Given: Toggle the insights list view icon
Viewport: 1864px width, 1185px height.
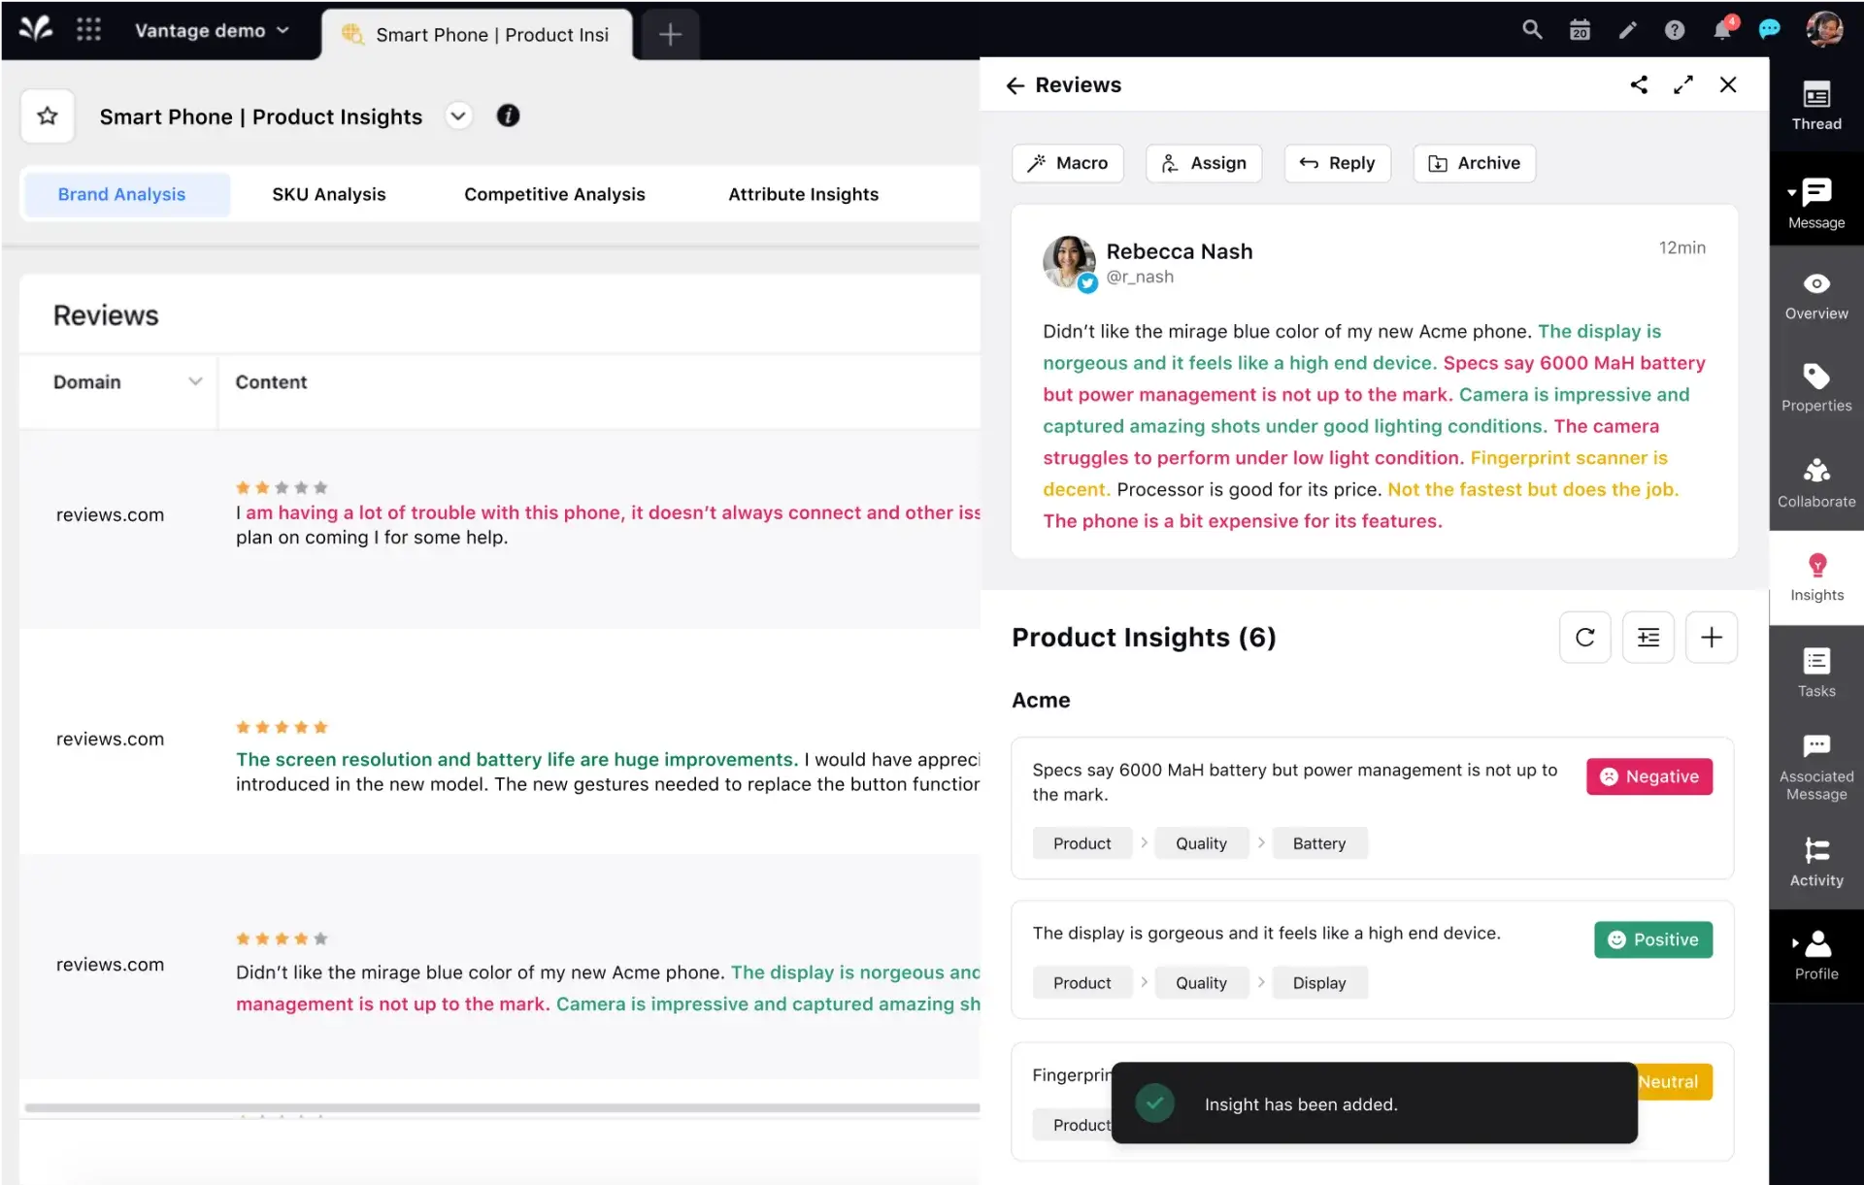Looking at the screenshot, I should click(1648, 638).
